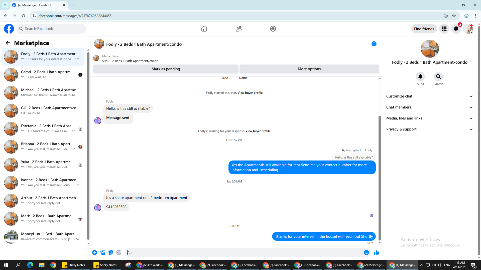Search in conversation with magnifier icon

click(x=438, y=76)
